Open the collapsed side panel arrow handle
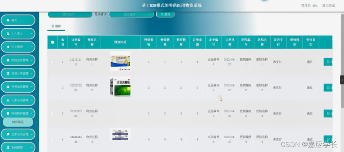 pyautogui.click(x=342, y=80)
